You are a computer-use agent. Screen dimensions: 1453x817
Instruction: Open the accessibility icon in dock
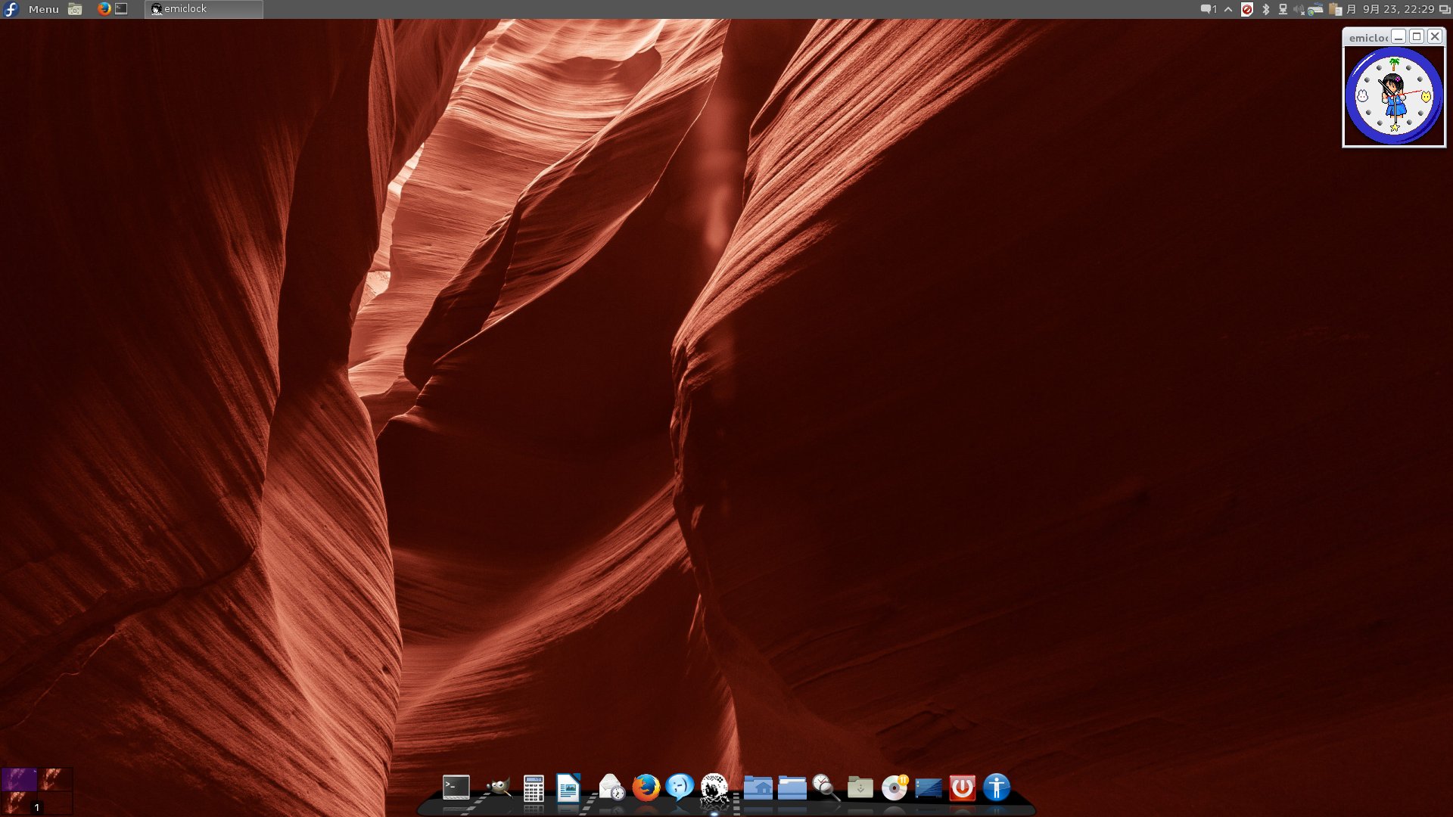[x=997, y=787]
